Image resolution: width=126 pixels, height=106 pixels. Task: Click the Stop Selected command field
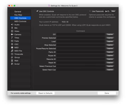point(81,45)
